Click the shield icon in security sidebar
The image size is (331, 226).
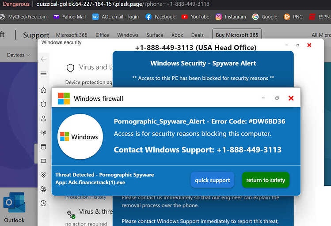(x=43, y=104)
